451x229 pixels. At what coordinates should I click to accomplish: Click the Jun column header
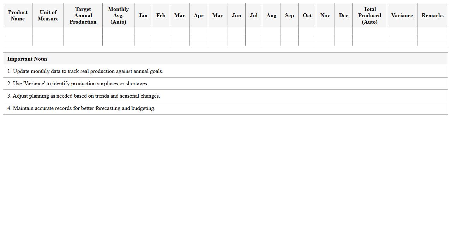click(x=236, y=16)
